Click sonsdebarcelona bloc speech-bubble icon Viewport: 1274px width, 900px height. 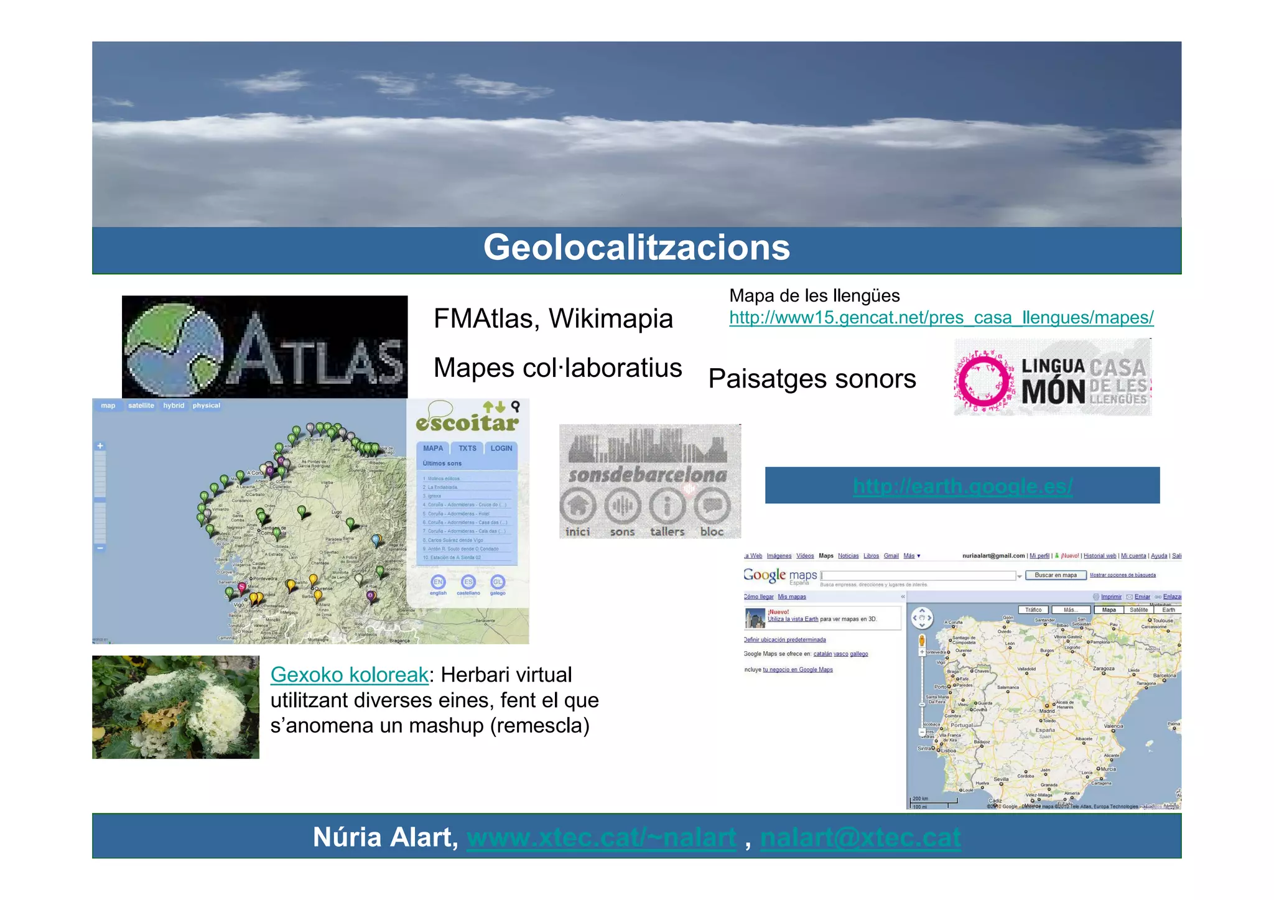[x=712, y=506]
